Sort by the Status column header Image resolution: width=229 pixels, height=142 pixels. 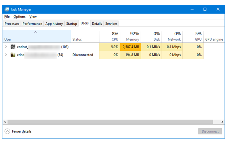click(85, 37)
